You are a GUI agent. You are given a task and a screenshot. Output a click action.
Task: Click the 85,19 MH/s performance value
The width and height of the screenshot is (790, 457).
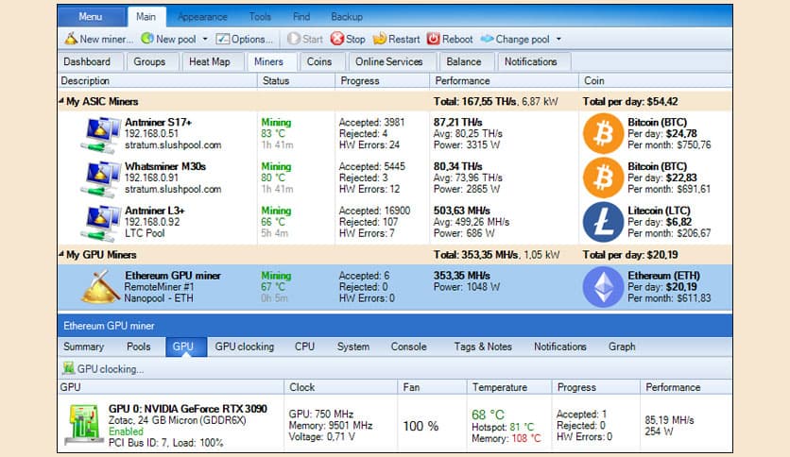pos(669,420)
